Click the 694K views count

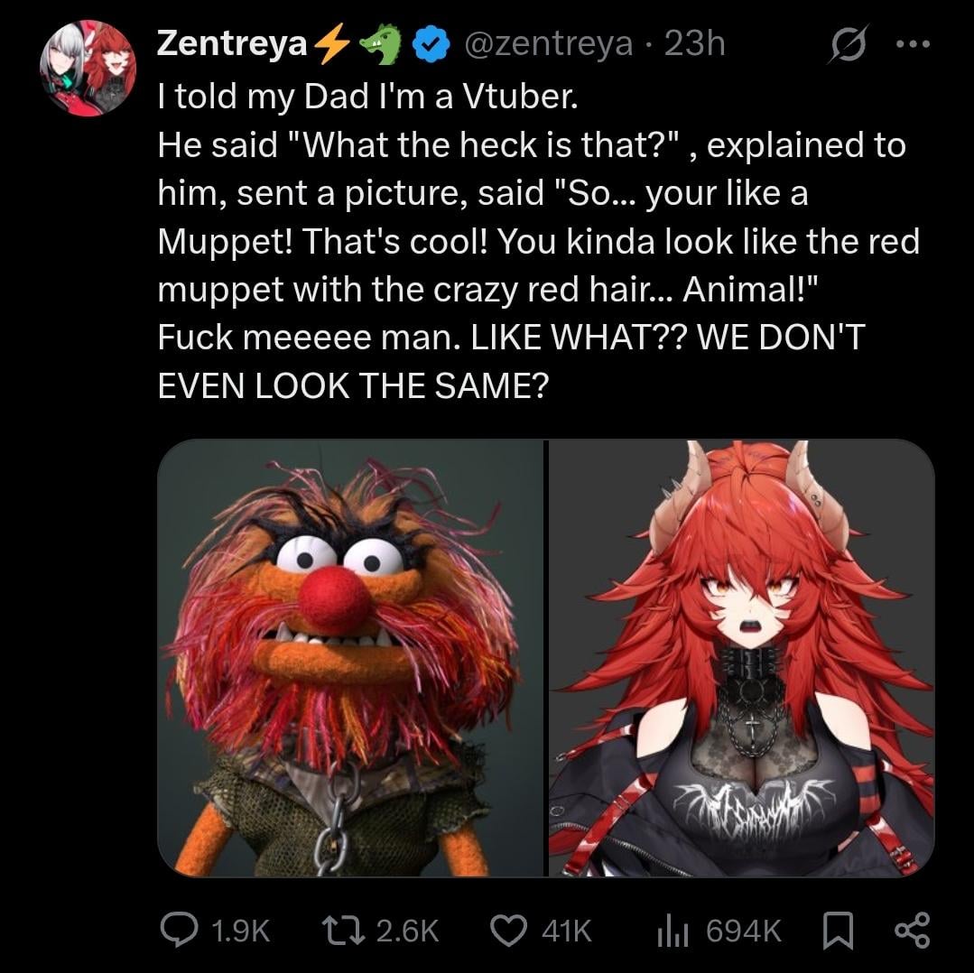(743, 931)
